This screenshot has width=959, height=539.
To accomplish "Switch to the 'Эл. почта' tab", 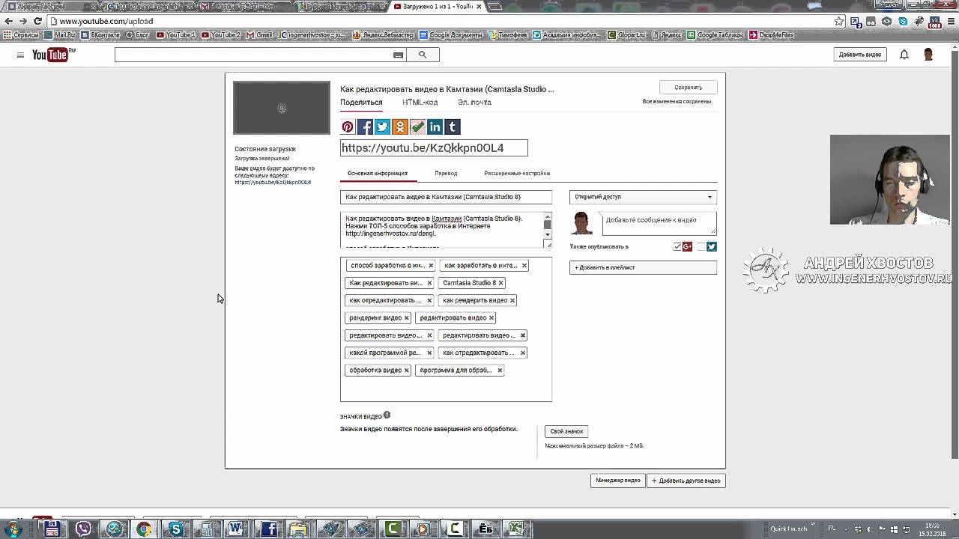I will pos(474,103).
